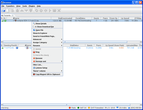This screenshot has height=110, width=143.
Task: Close the My Torrents tab
Action: pyautogui.click(x=12, y=15)
